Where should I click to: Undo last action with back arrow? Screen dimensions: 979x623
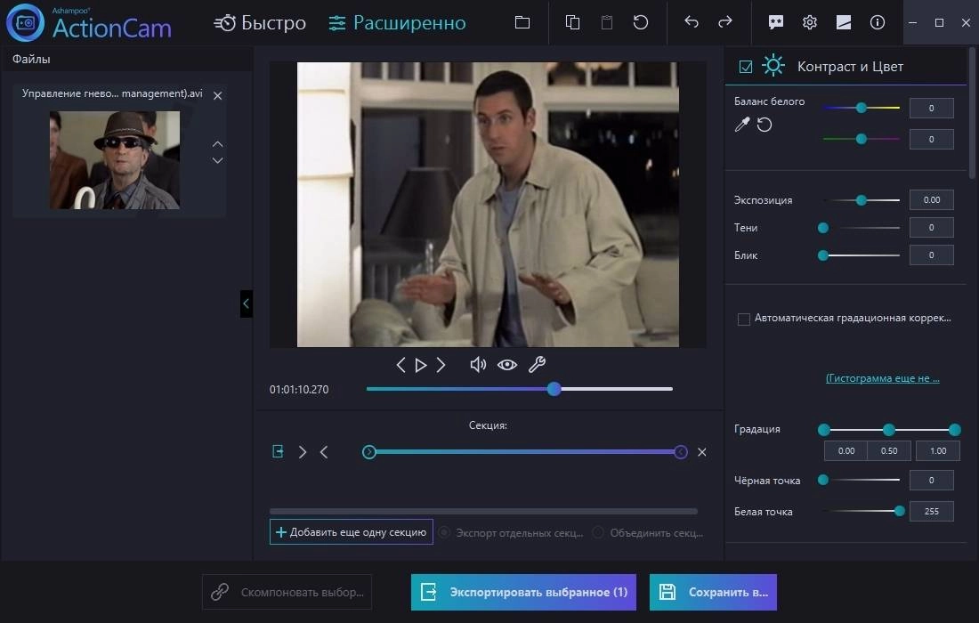tap(692, 22)
